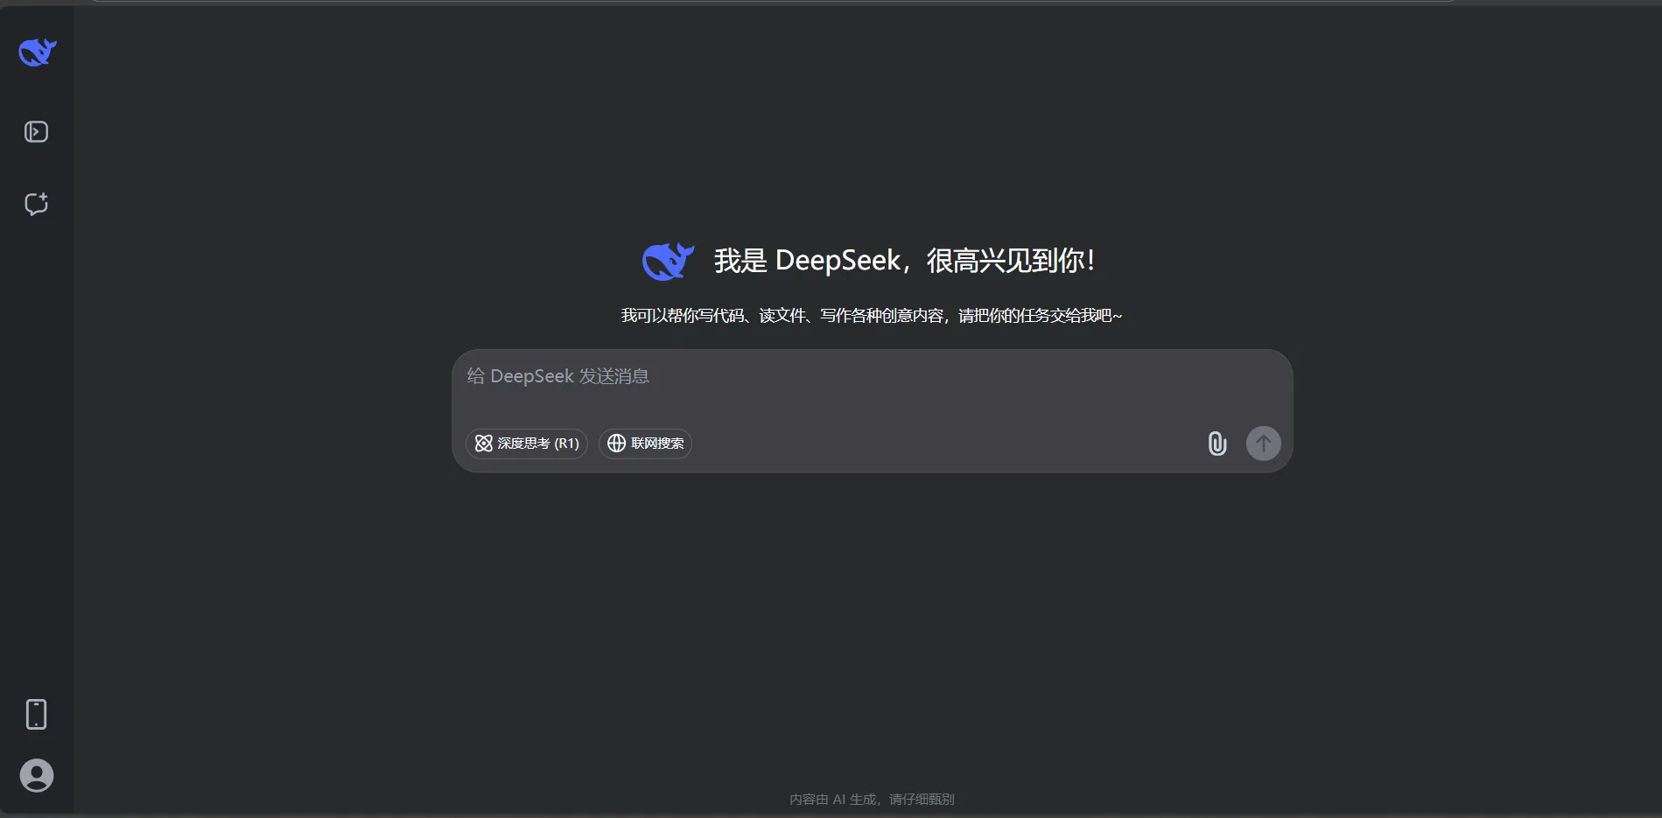Start a new chat from the sidebar
The width and height of the screenshot is (1662, 818).
pos(36,204)
